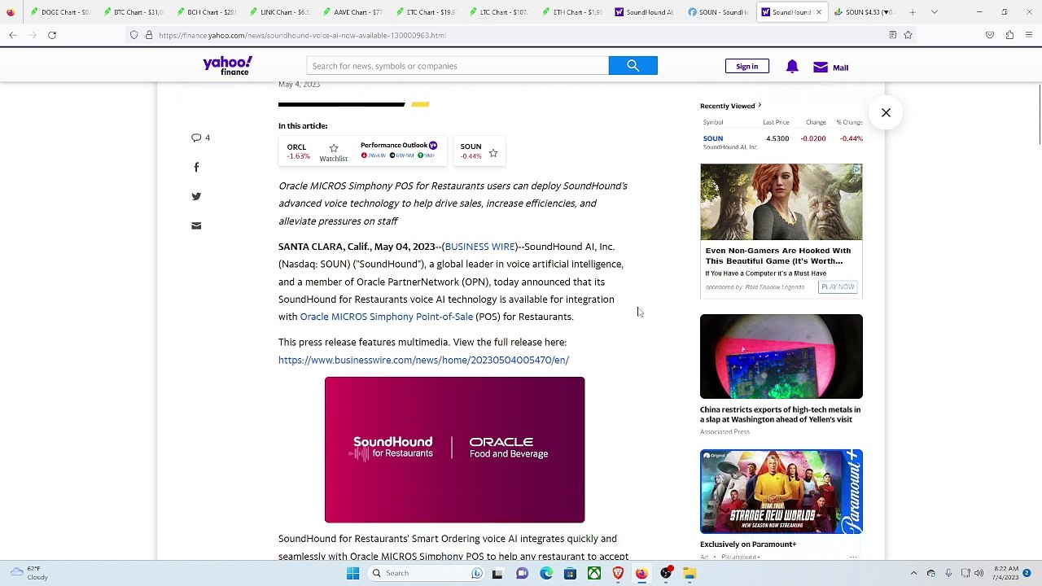Viewport: 1042px width, 586px height.
Task: Share article via email envelope icon
Action: pyautogui.click(x=196, y=225)
